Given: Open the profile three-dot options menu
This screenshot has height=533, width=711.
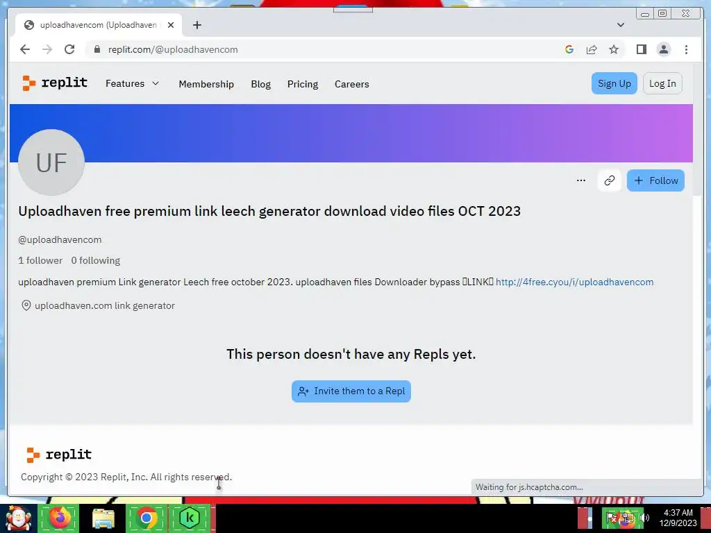Looking at the screenshot, I should pyautogui.click(x=581, y=180).
